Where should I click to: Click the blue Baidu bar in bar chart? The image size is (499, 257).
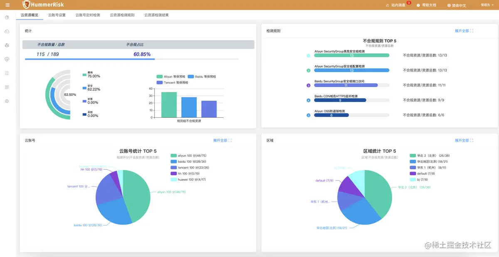pos(189,107)
